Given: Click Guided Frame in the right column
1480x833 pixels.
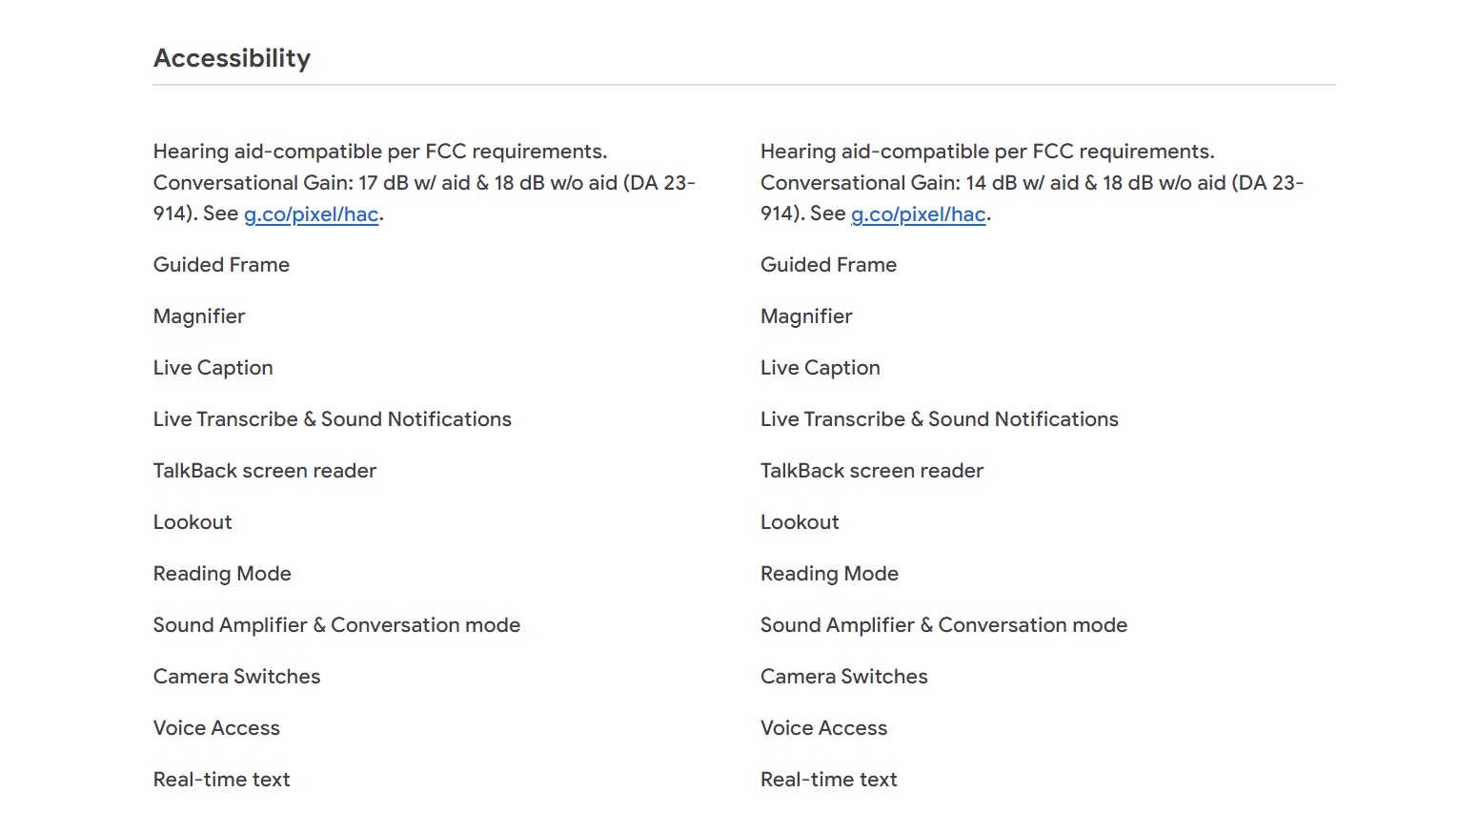Looking at the screenshot, I should [828, 265].
